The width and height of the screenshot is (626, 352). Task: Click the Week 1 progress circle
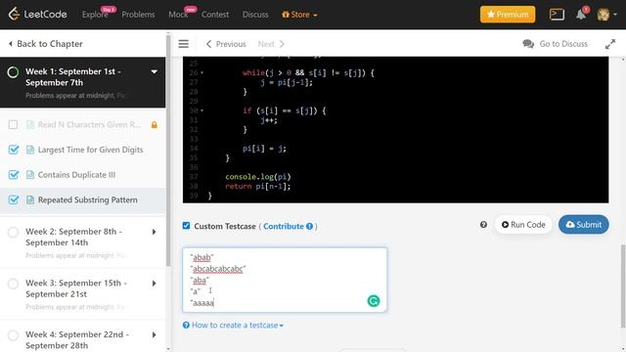pyautogui.click(x=13, y=72)
